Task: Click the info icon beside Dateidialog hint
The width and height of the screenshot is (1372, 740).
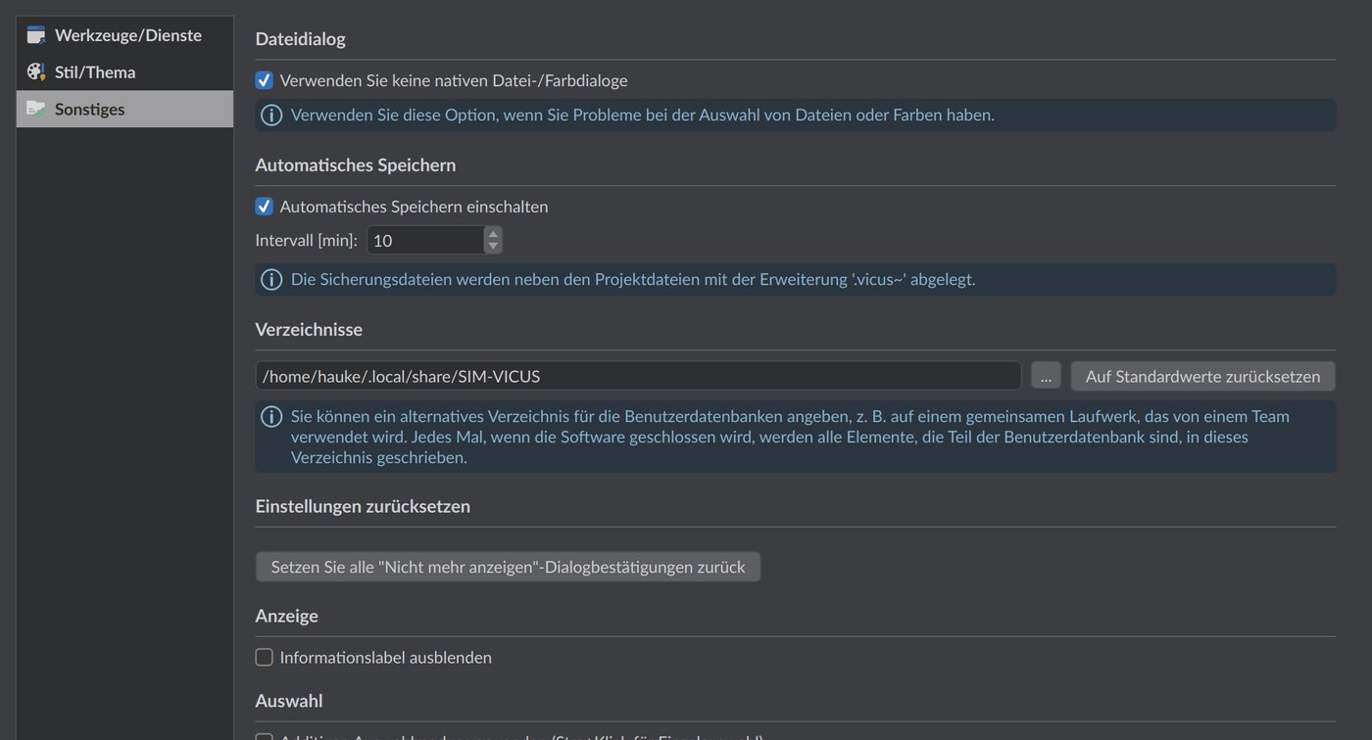Action: point(271,116)
